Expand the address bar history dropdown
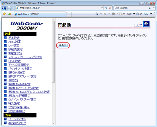157x127 pixels. pyautogui.click(x=102, y=8)
